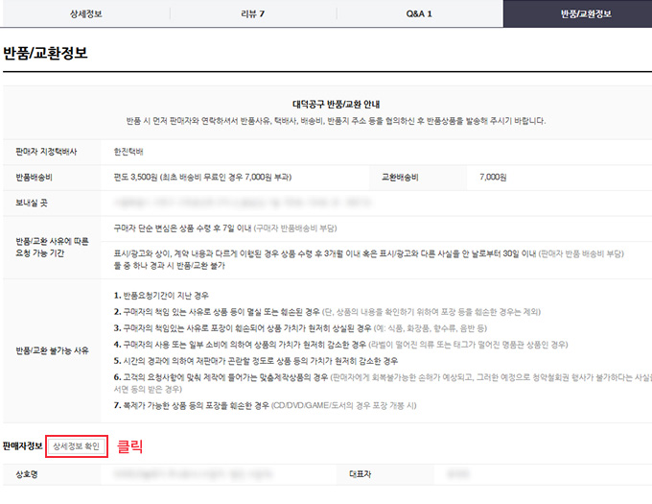Click the 대표자 label
Viewport: 652px width, 504px height.
(x=361, y=474)
